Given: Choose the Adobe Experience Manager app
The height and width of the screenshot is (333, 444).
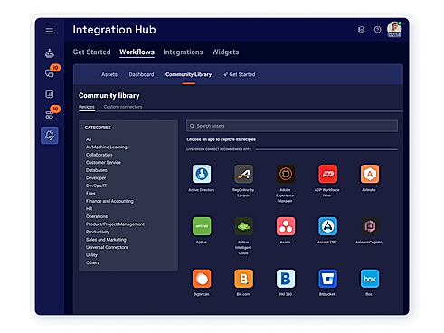Looking at the screenshot, I should 286,174.
